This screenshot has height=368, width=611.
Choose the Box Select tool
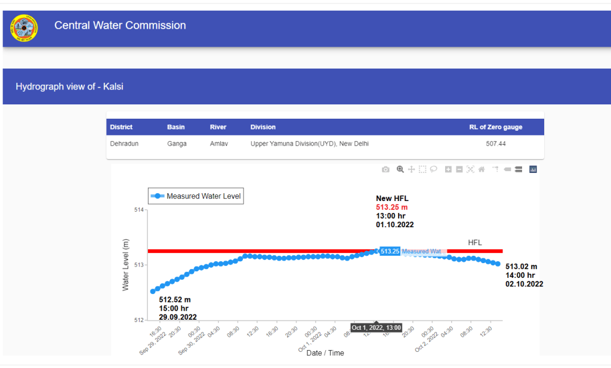(x=422, y=169)
